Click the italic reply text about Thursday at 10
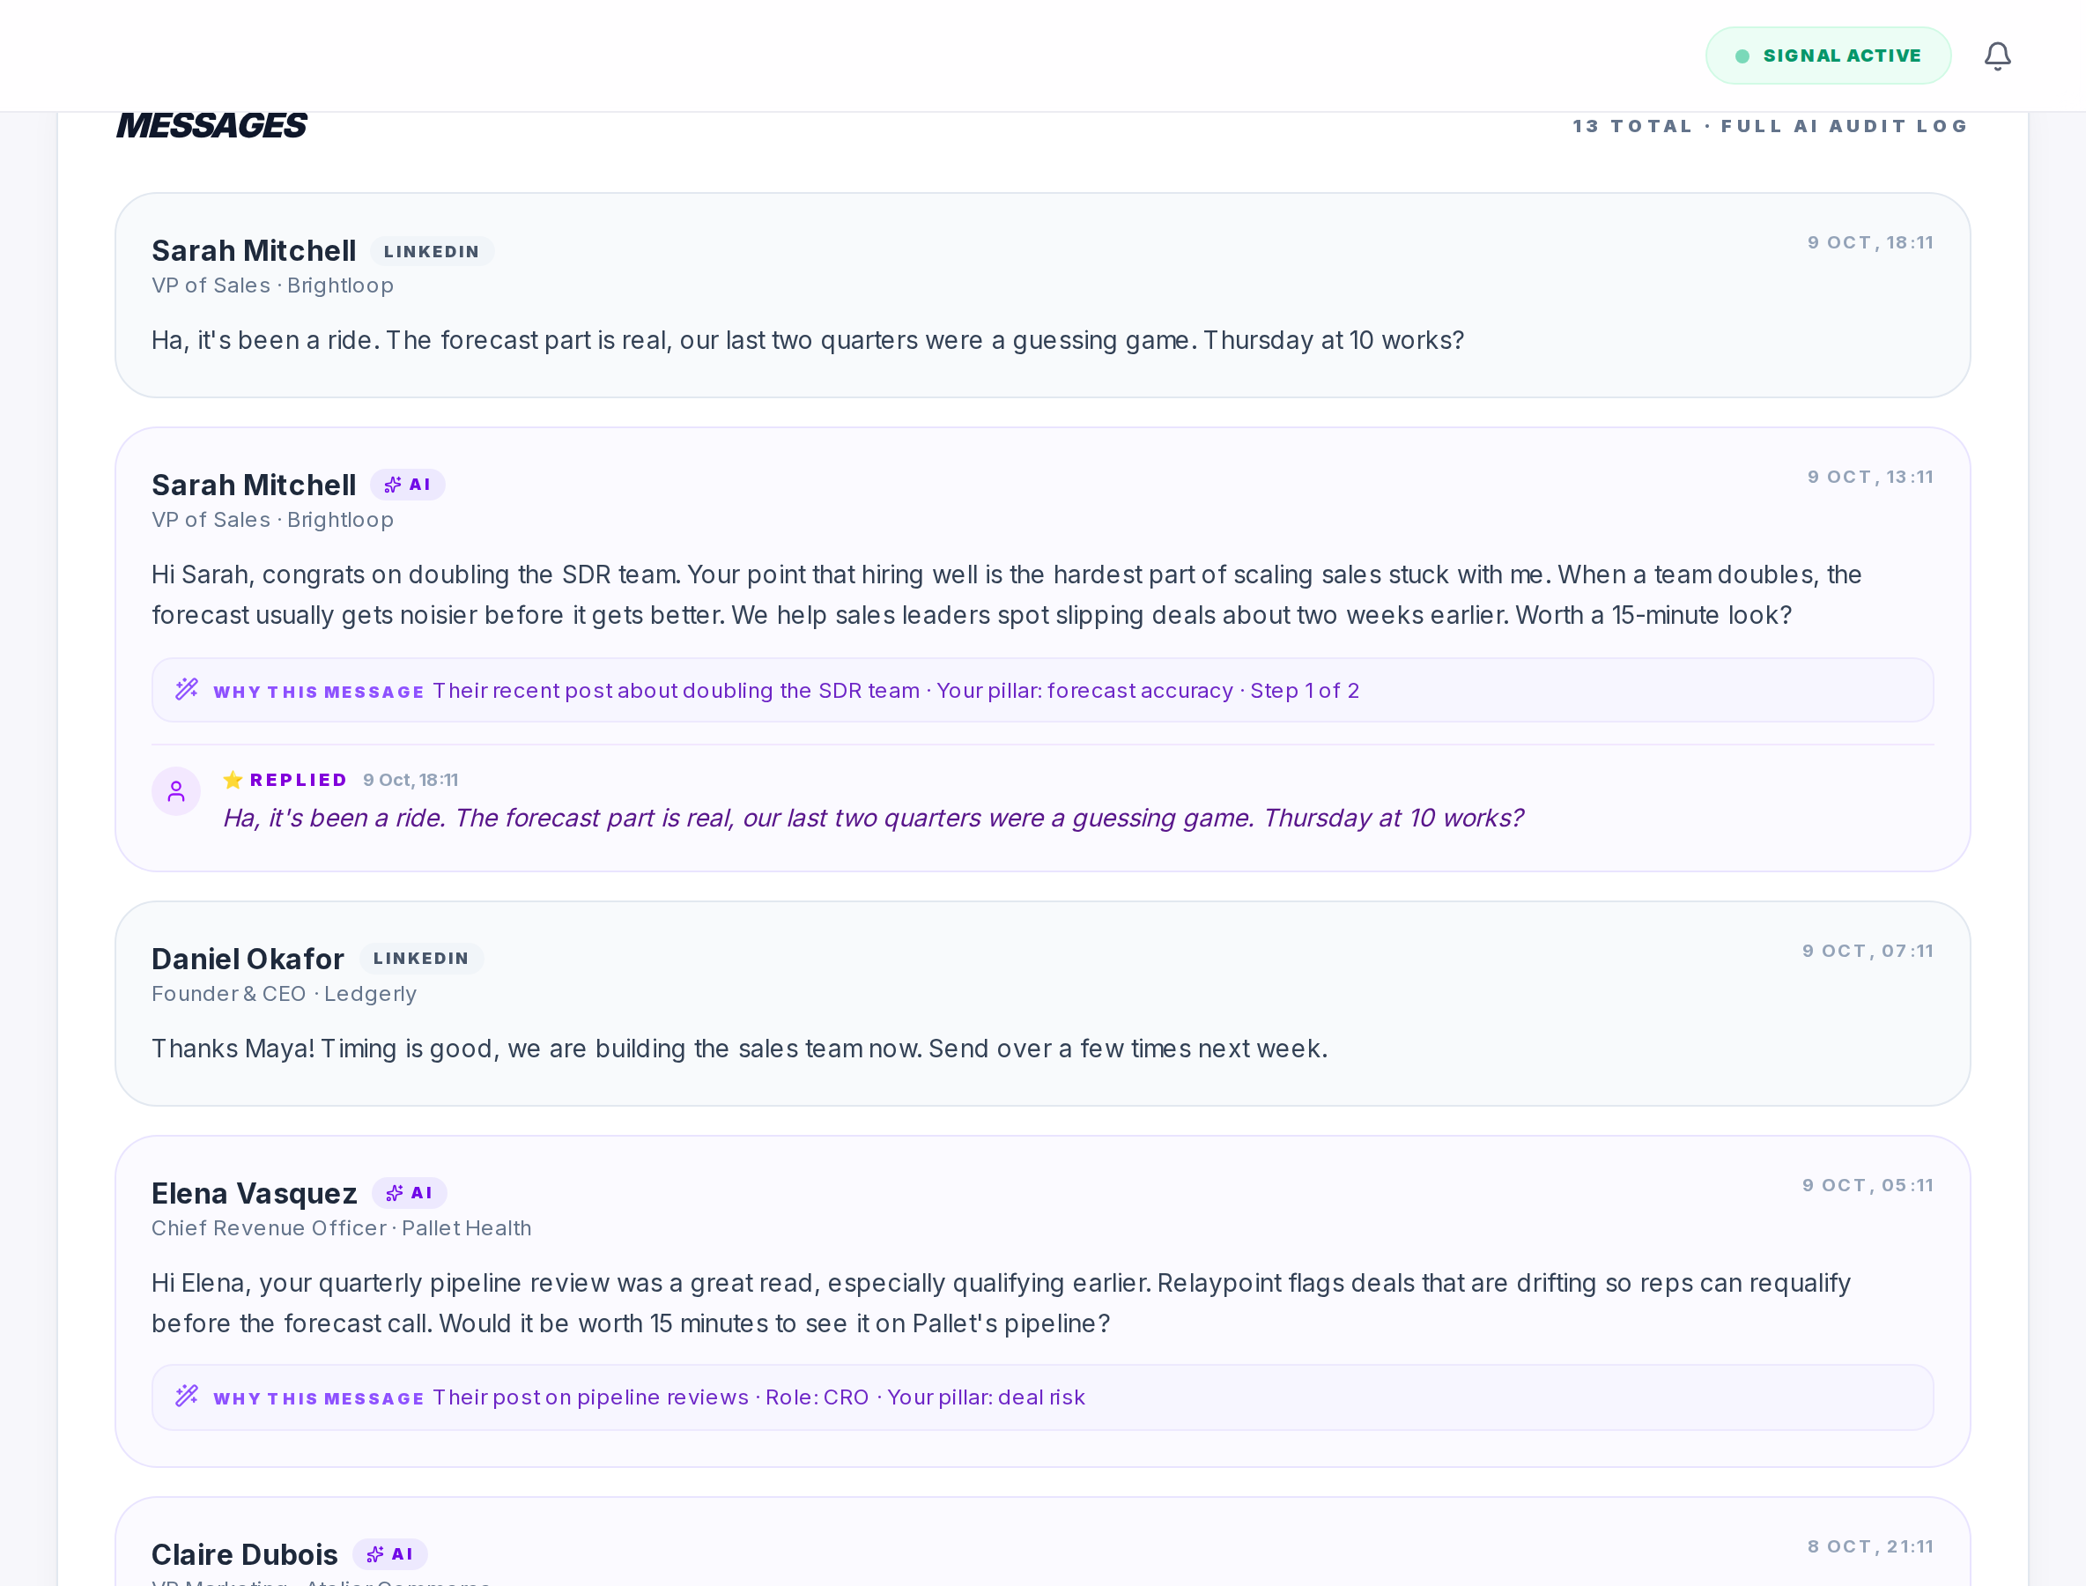The height and width of the screenshot is (1586, 2086). click(x=873, y=818)
